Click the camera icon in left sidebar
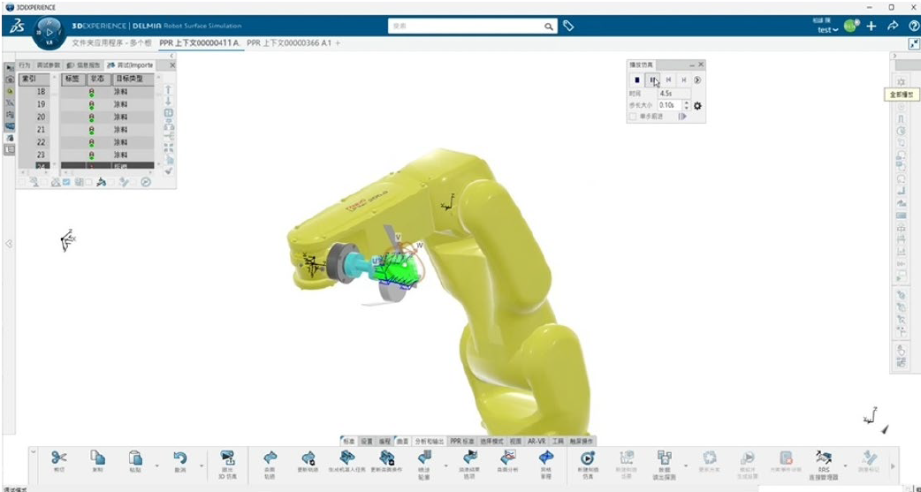 [10, 79]
